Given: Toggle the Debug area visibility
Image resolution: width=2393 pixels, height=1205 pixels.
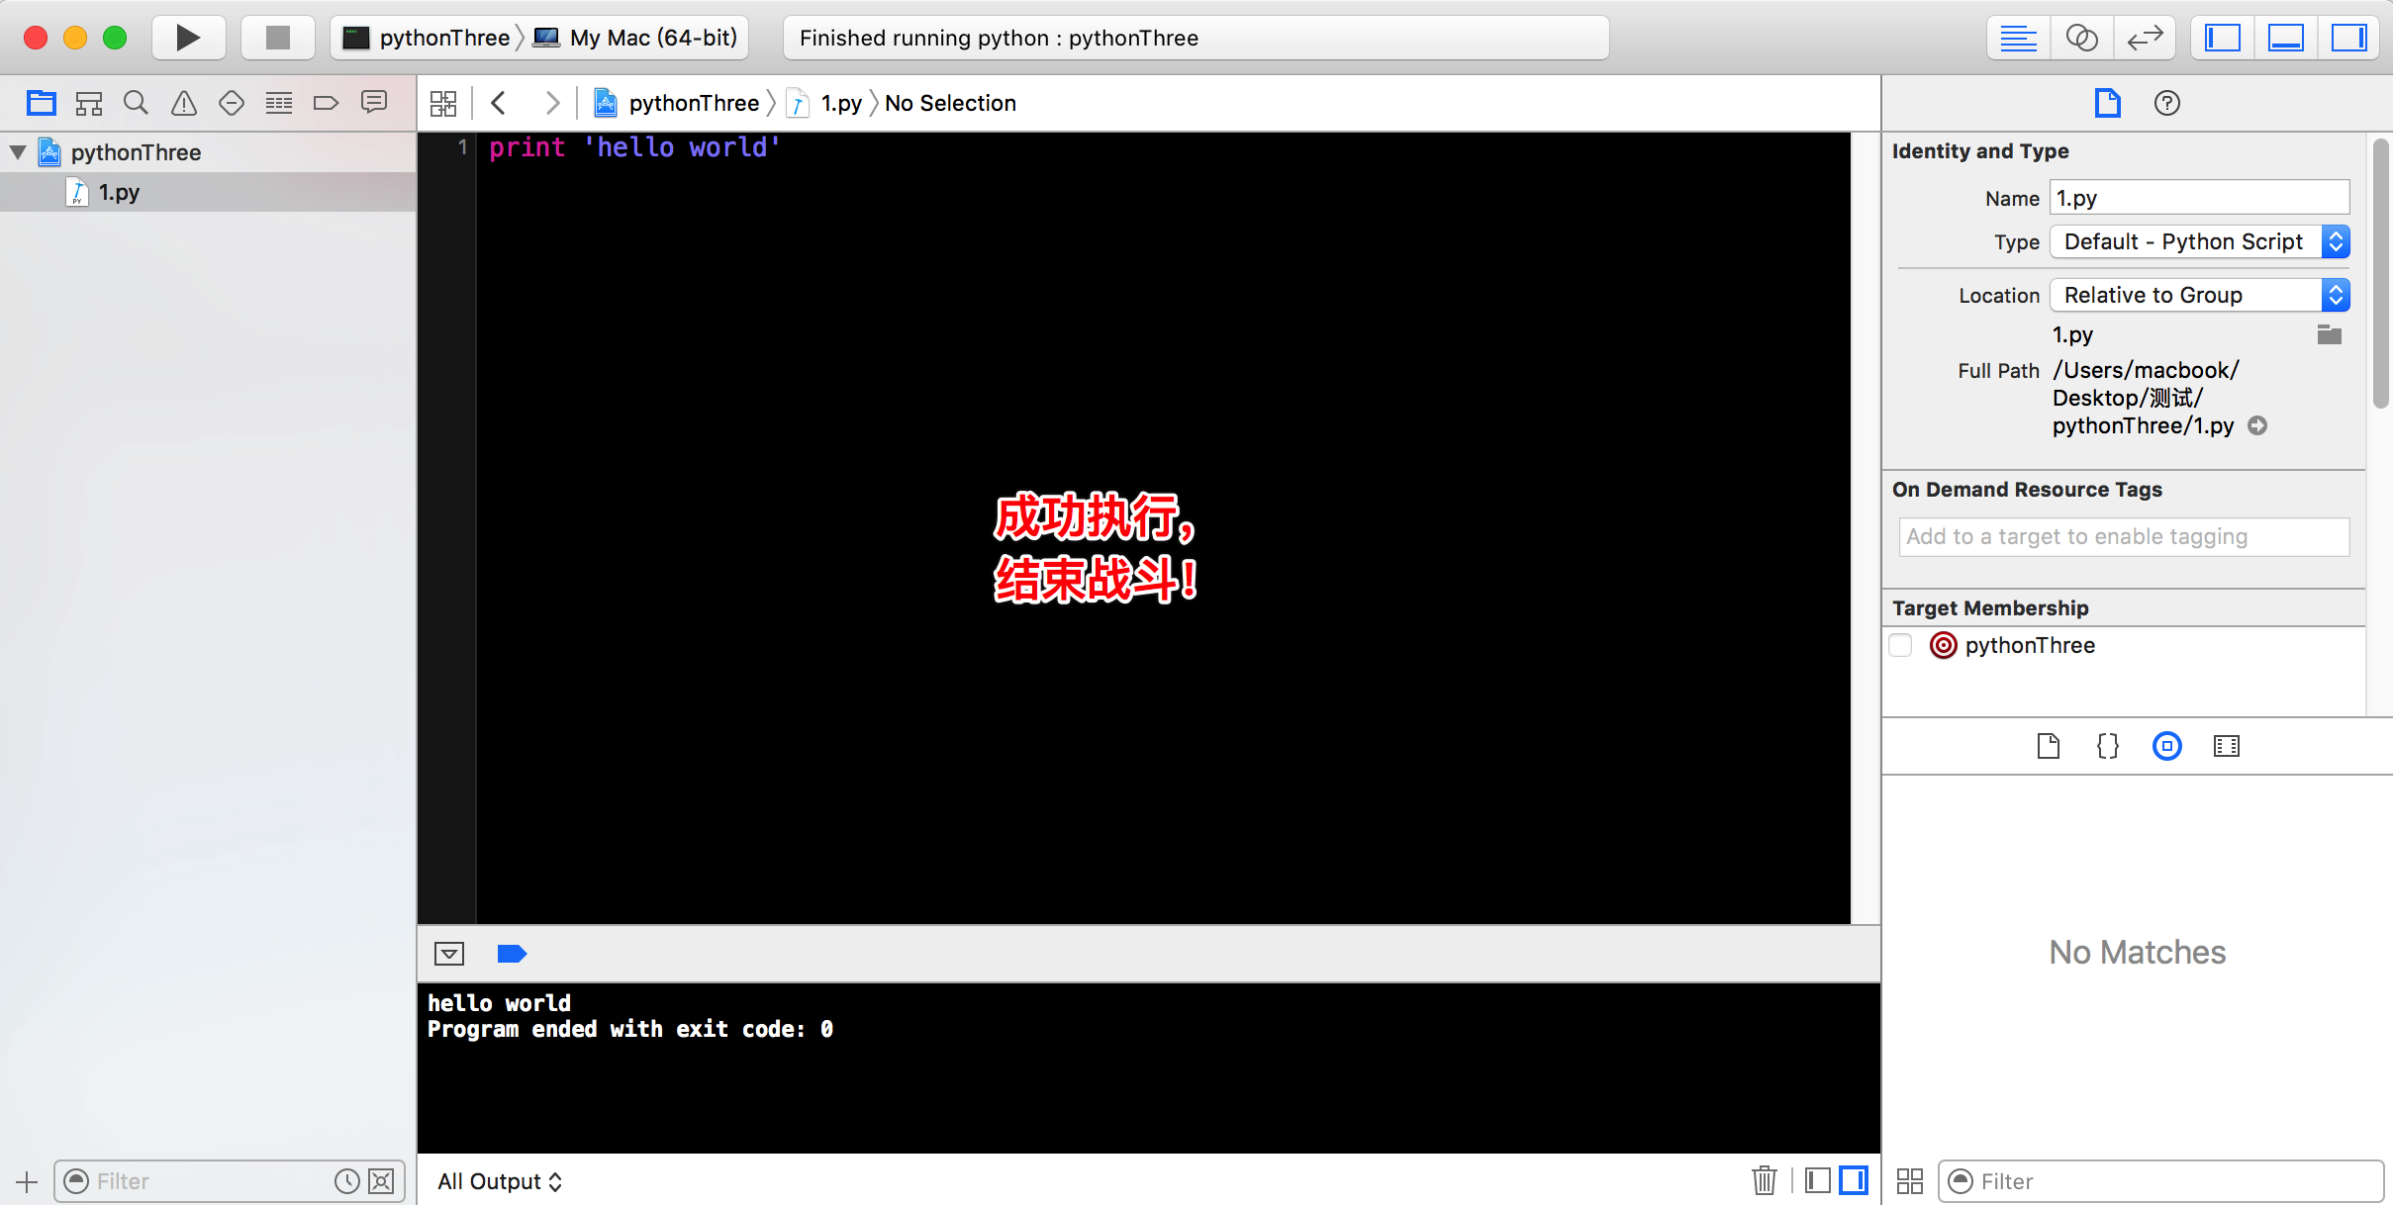Looking at the screenshot, I should point(2285,38).
